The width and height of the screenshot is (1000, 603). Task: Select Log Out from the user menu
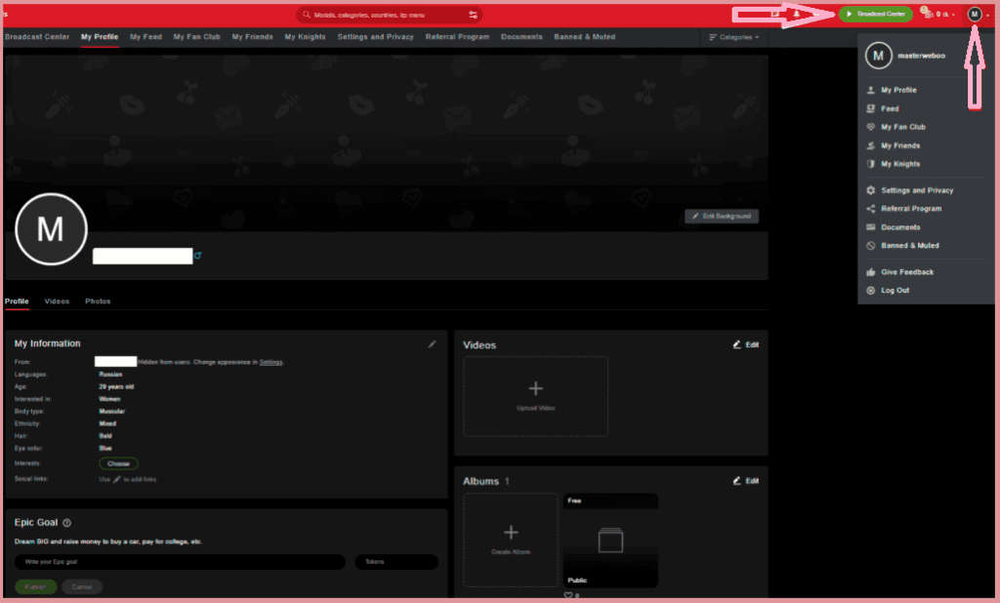[895, 291]
